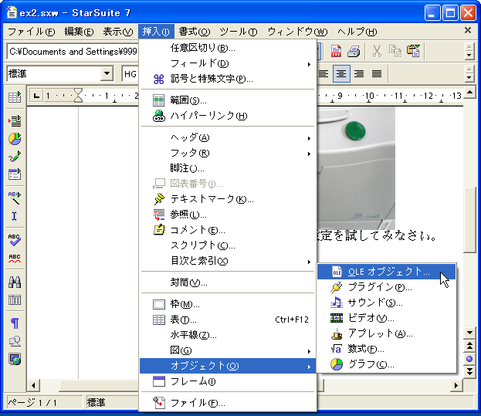
Task: Click the Insert Fields icon in left toolbar
Action: pyautogui.click(x=15, y=120)
